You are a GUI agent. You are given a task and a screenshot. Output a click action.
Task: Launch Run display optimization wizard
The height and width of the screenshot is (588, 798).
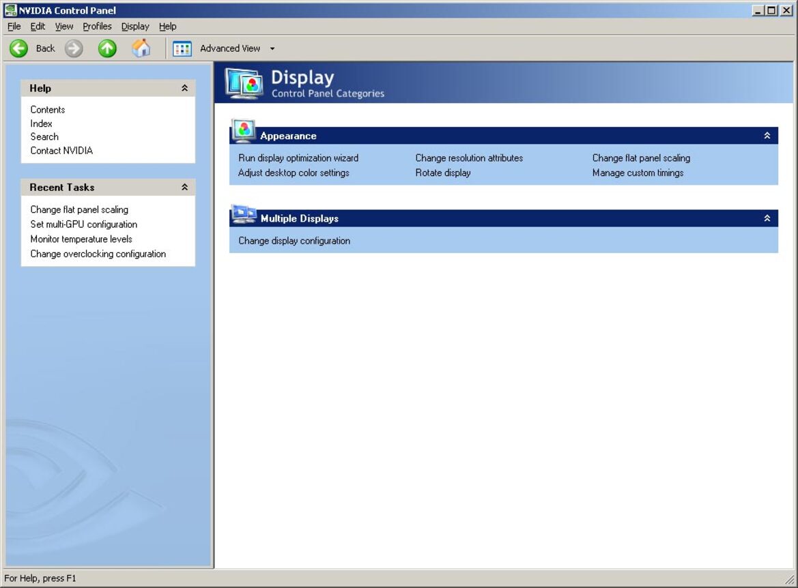298,158
